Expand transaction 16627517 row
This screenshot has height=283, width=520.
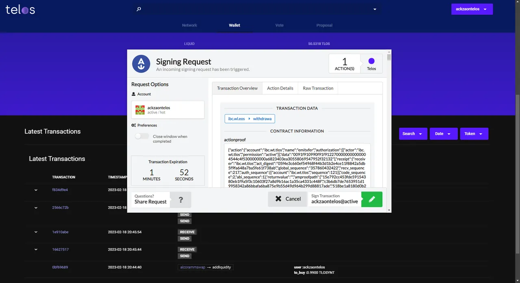tap(36, 250)
